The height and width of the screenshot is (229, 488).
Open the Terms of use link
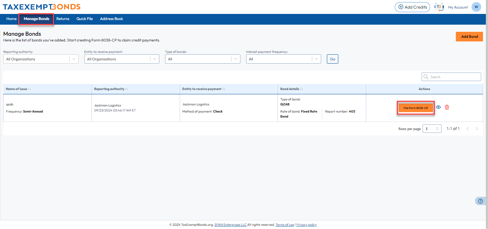(x=285, y=225)
